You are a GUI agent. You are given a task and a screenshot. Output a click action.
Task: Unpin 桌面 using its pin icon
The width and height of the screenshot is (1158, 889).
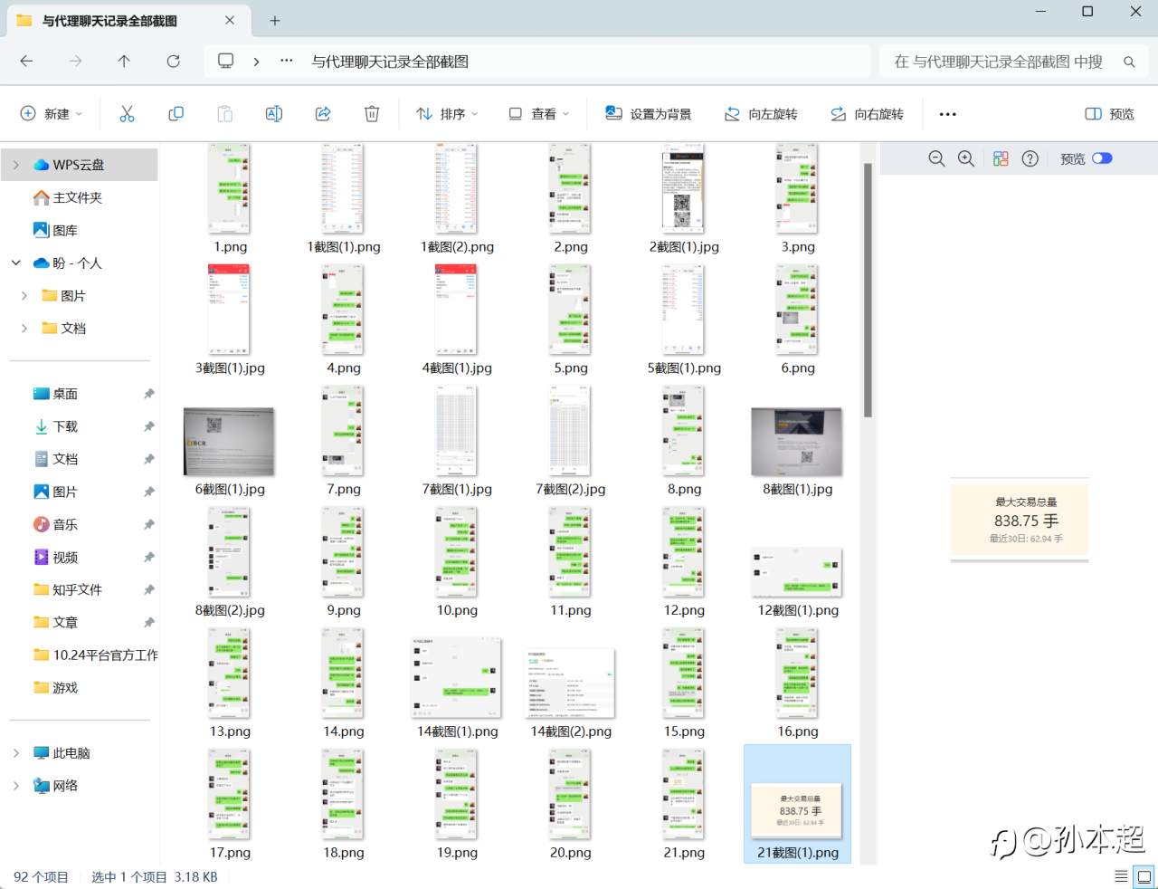click(148, 394)
